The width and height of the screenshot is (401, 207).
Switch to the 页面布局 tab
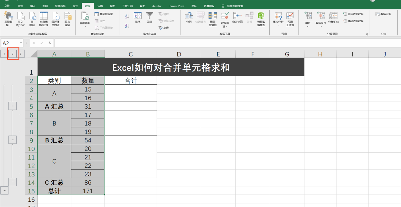click(x=60, y=6)
